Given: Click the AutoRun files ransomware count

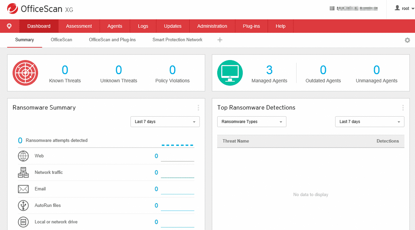Looking at the screenshot, I should (156, 205).
